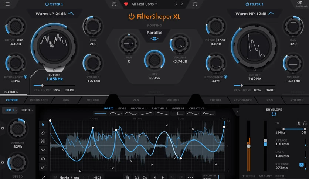This screenshot has width=309, height=179.
Task: Double the waveform with 2x button
Action: pyautogui.click(x=145, y=178)
